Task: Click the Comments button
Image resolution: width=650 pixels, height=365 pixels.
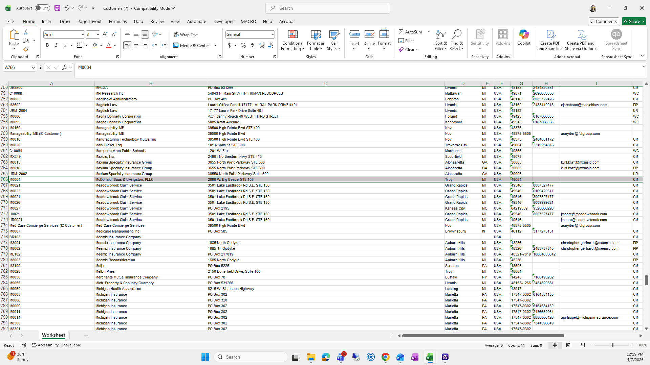Action: tap(604, 21)
